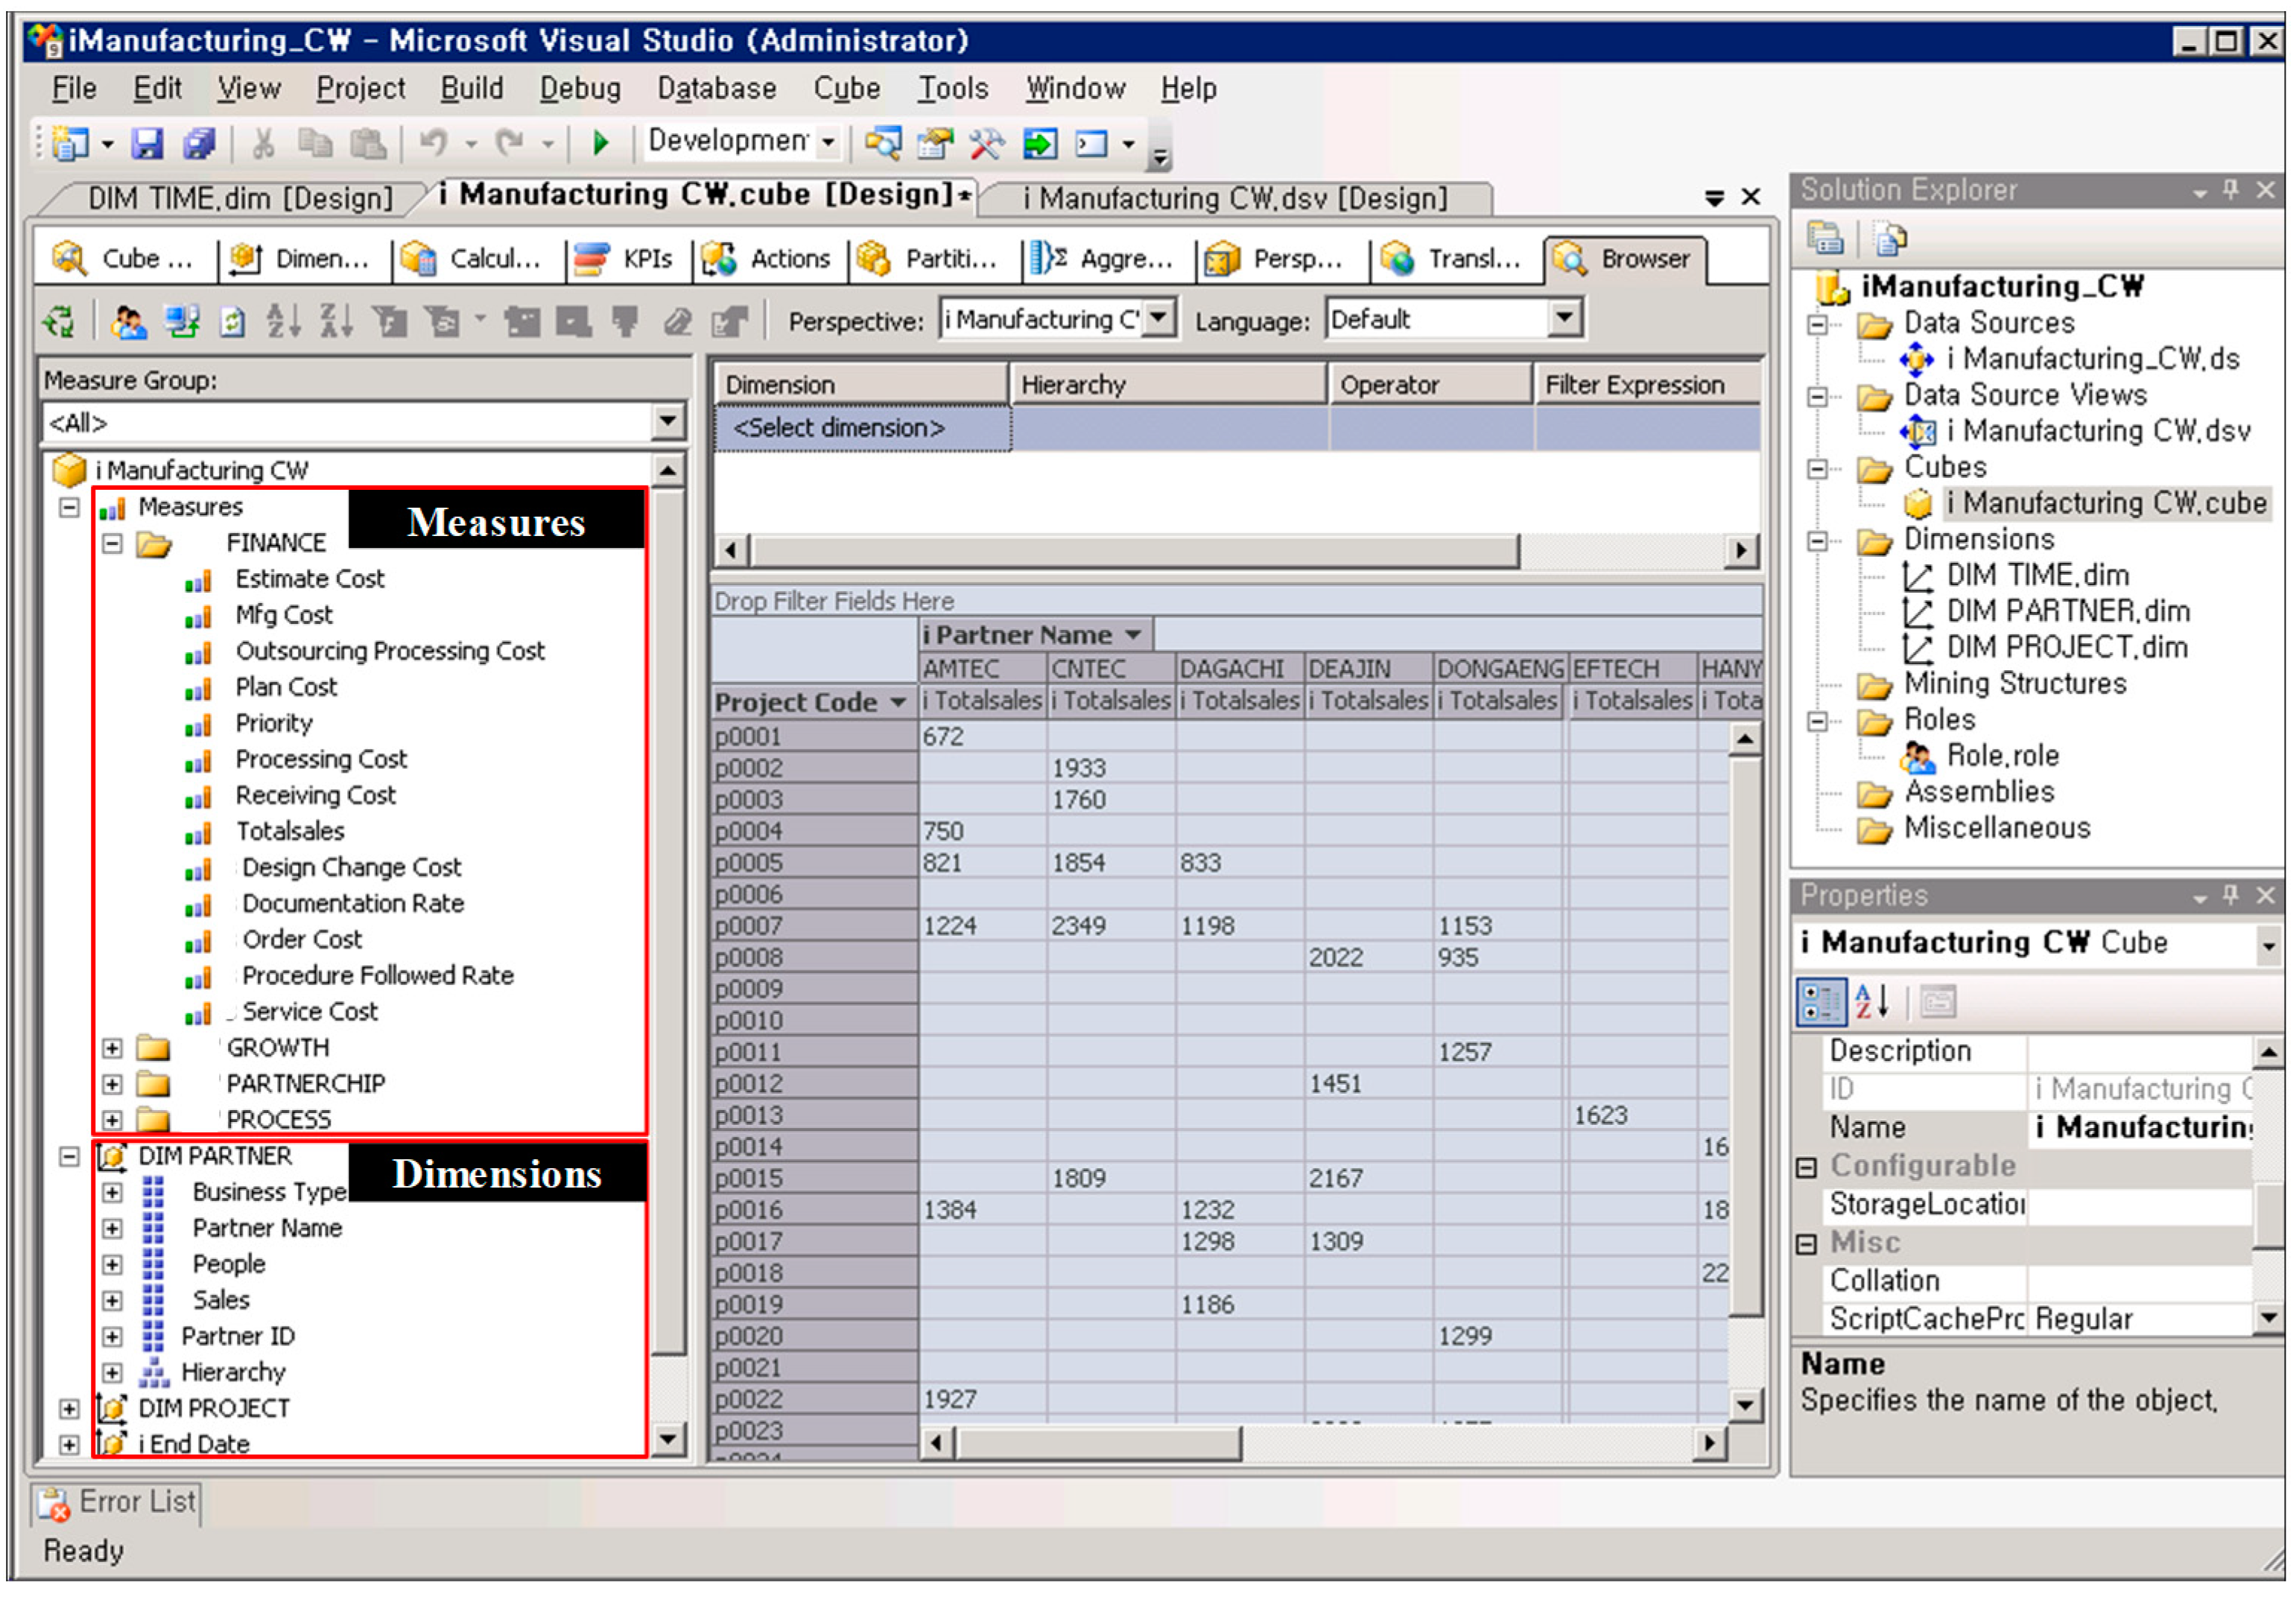Collapse the Configurable section in Properties
Image resolution: width=2296 pixels, height=1597 pixels.
coord(1806,1166)
